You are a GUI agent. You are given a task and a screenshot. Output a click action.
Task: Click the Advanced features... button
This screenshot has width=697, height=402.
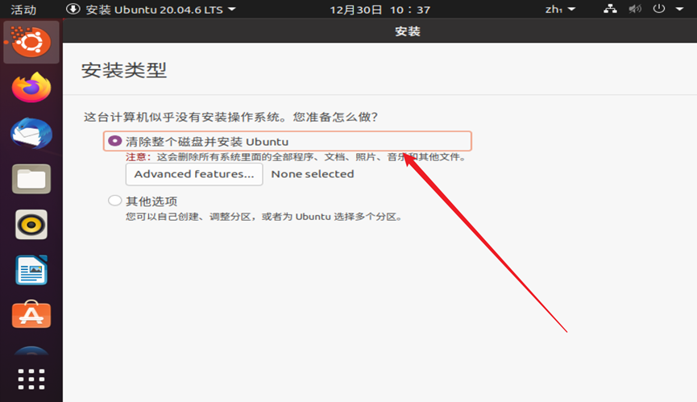pos(194,174)
